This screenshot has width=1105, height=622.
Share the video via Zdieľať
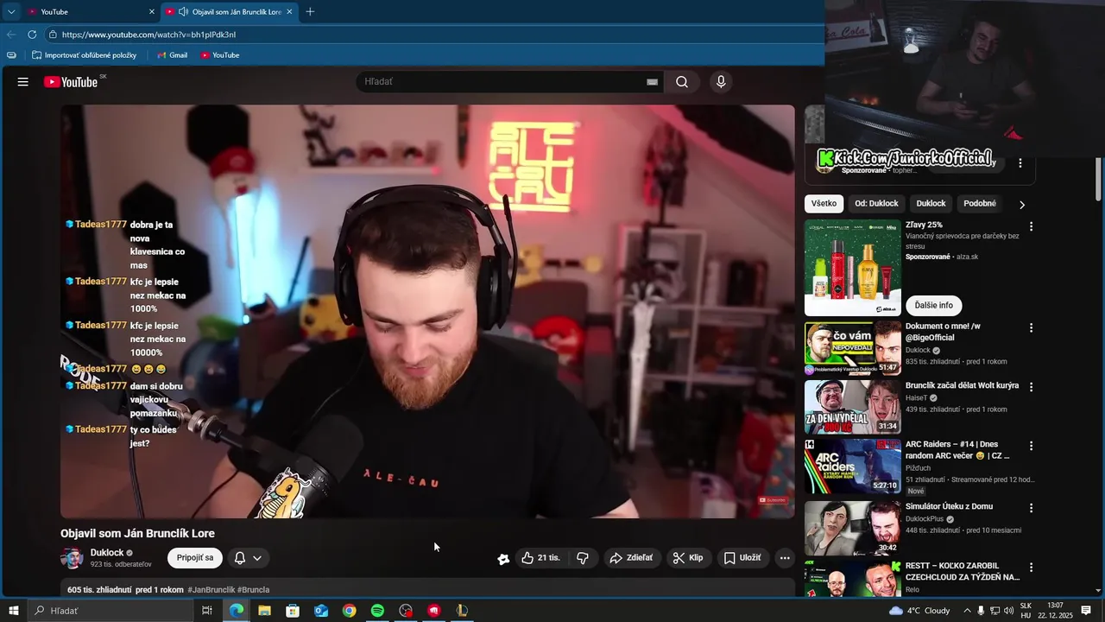point(631,558)
